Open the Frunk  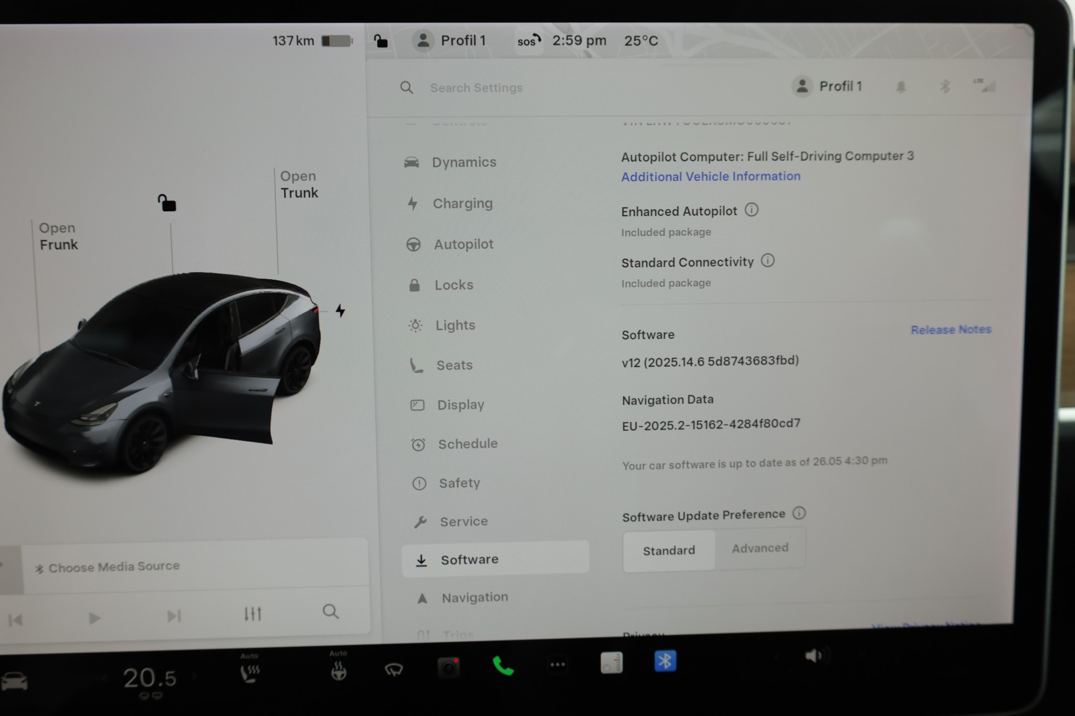58,236
